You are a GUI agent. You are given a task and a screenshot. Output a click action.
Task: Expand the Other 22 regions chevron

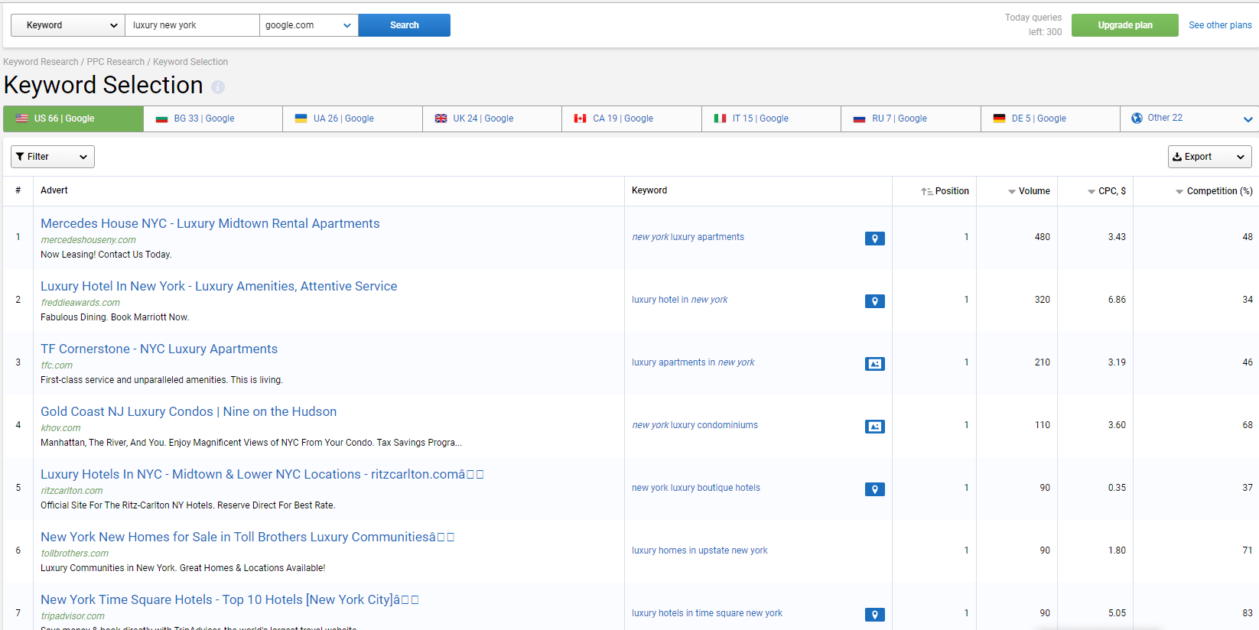pyautogui.click(x=1248, y=119)
